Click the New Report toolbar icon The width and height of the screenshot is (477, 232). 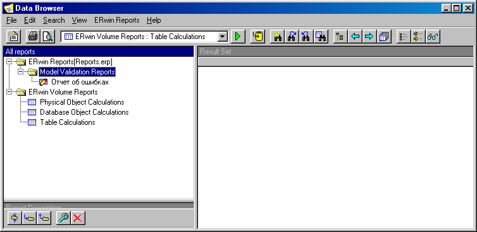pos(13,37)
